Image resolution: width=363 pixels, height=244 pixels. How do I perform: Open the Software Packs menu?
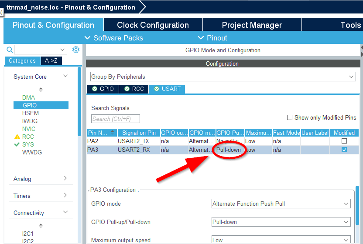[x=113, y=38]
